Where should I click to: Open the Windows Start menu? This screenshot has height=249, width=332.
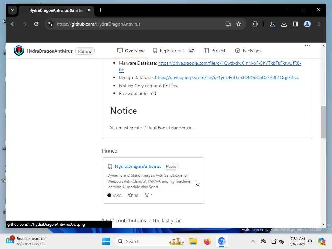[106, 241]
